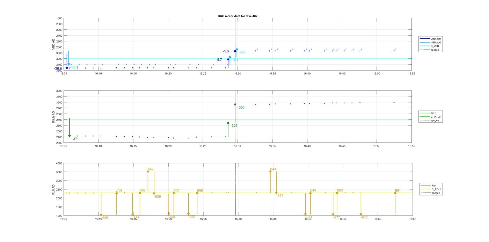The width and height of the screenshot is (489, 242).
Task: Click the '3200' tick on Pitch y-axis
Action: click(x=59, y=91)
